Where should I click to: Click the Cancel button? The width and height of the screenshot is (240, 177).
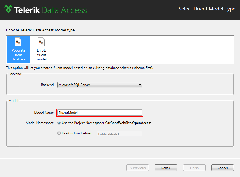click(x=223, y=168)
